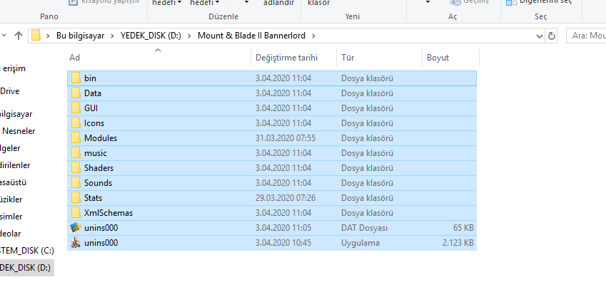Click the Sounds folder icon

tap(76, 183)
